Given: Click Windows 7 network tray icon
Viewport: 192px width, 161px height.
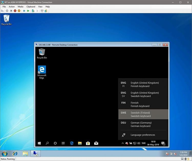Looking at the screenshot, I should point(171,154).
